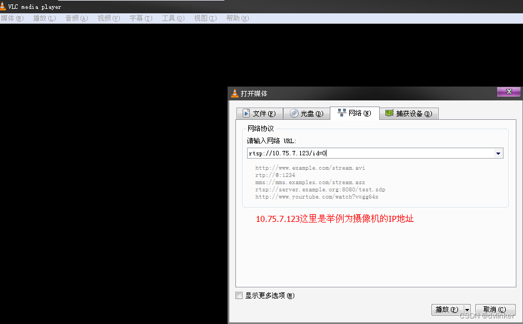Open the 播放(L) menu

pyautogui.click(x=44, y=18)
